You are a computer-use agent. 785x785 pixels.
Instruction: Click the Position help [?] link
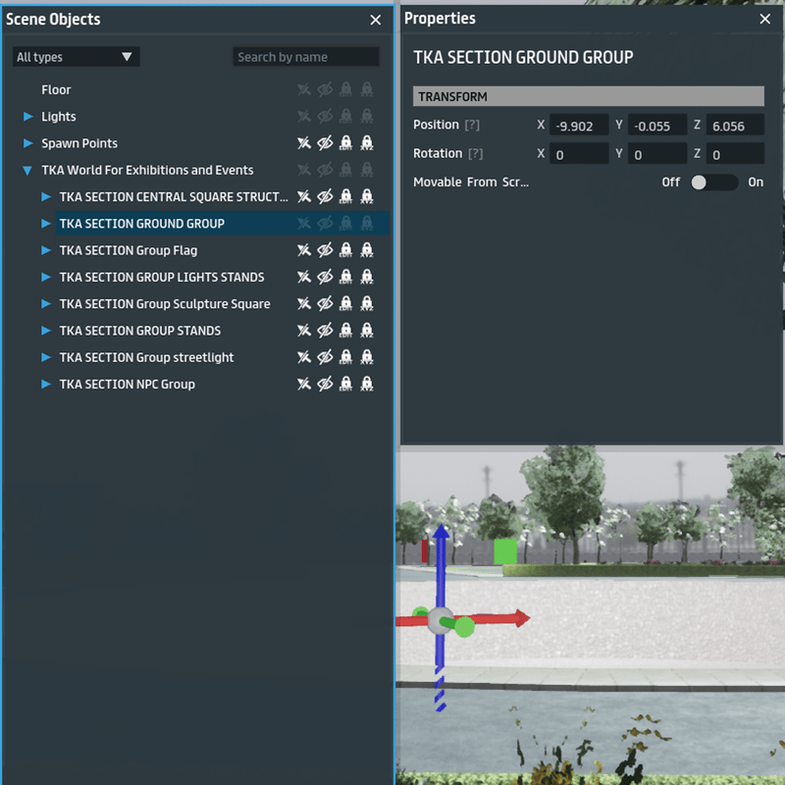pyautogui.click(x=473, y=126)
